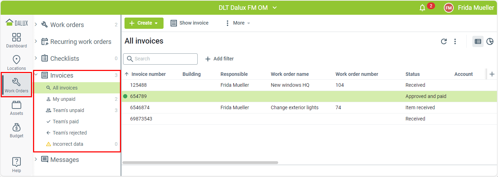Screen dimensions: 498x177
Task: Expand the Work orders tree section
Action: click(x=36, y=24)
